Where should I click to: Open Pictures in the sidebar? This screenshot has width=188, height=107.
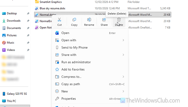click(12, 35)
